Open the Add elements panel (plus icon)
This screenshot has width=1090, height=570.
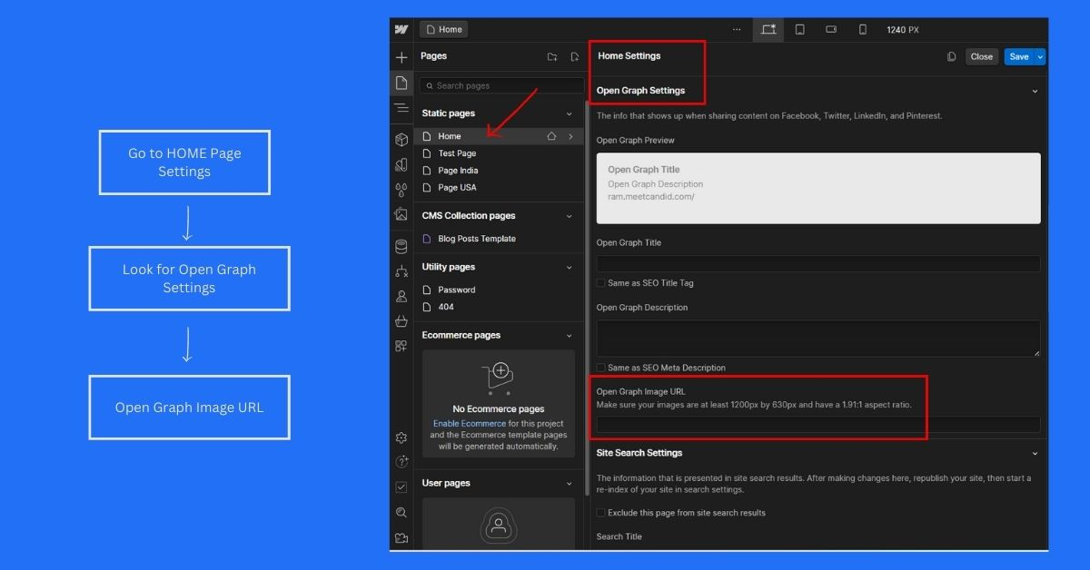[x=401, y=57]
